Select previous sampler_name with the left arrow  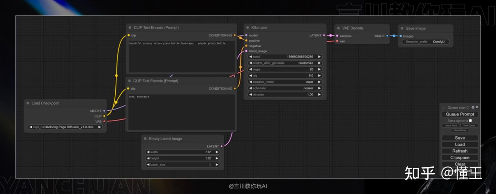(x=250, y=82)
